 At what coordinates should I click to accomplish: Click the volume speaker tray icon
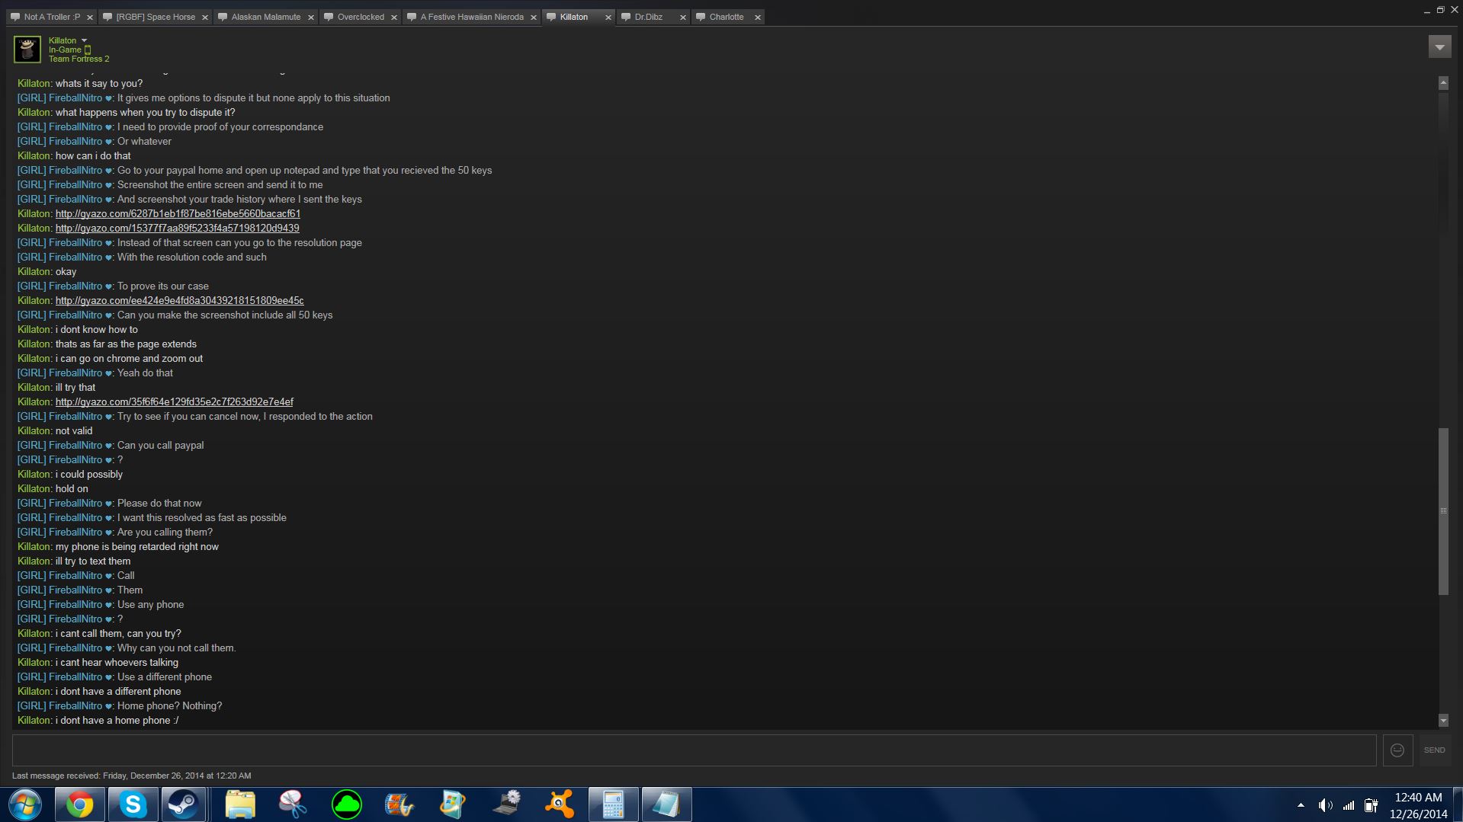1325,805
